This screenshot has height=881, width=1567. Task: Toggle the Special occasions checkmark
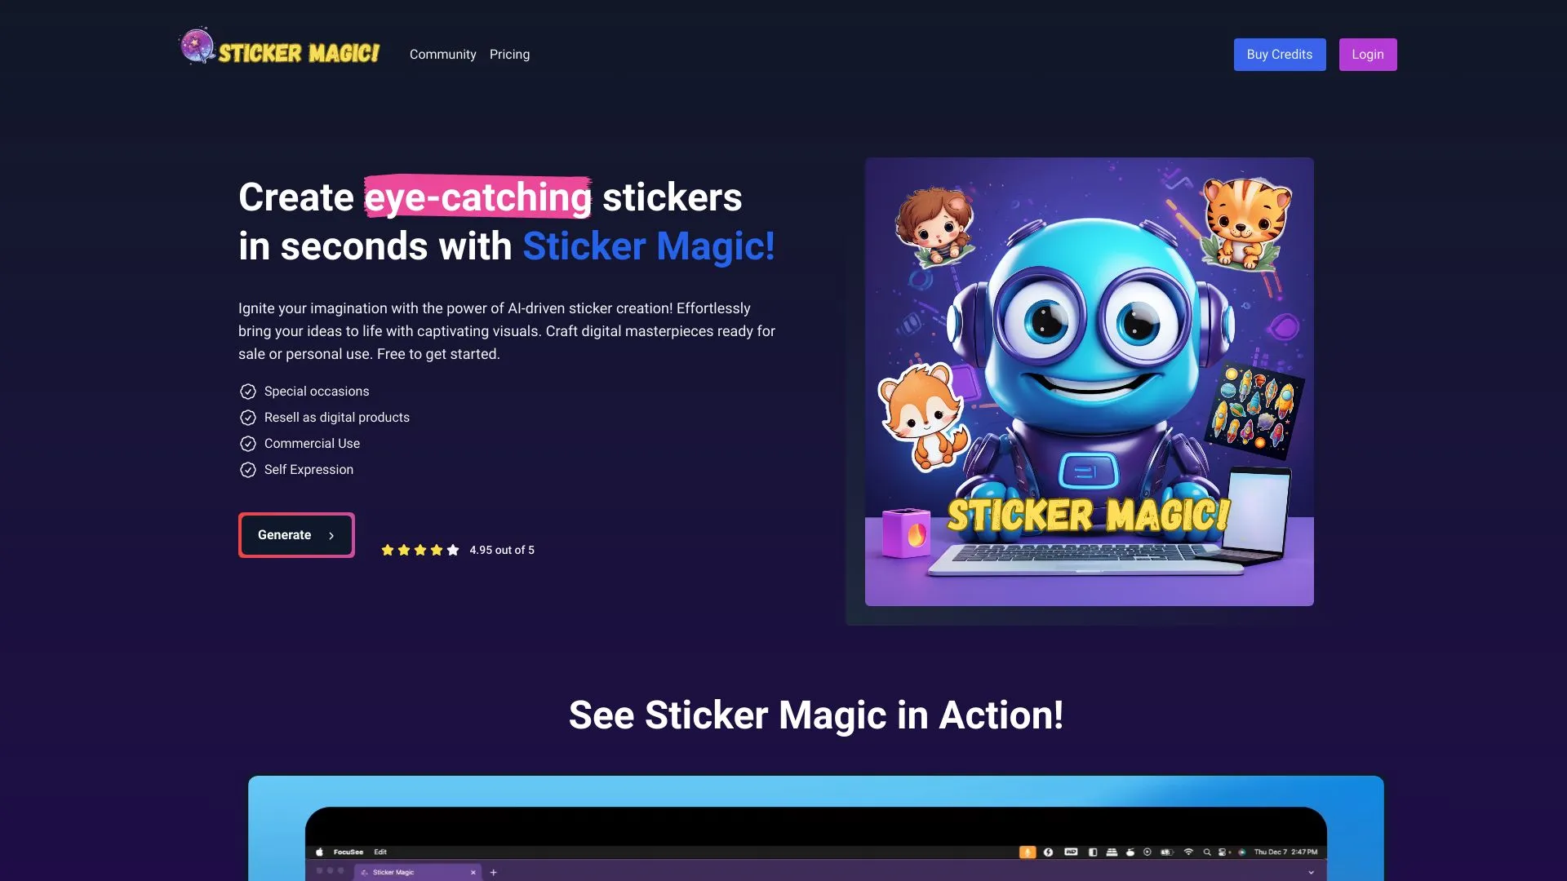(248, 391)
